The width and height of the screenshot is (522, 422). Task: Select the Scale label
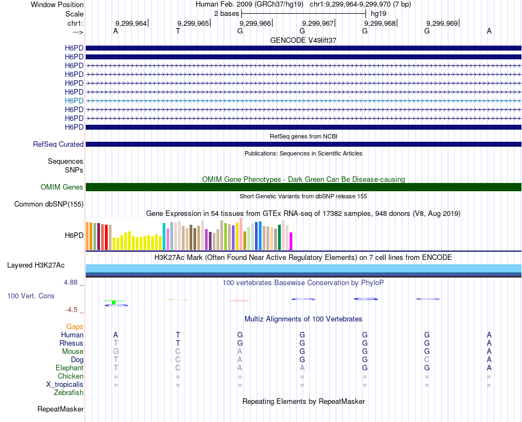(x=74, y=14)
